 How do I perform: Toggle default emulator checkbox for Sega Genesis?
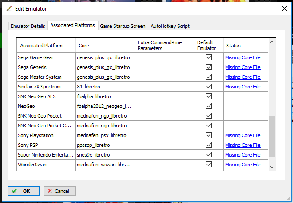pos(209,67)
